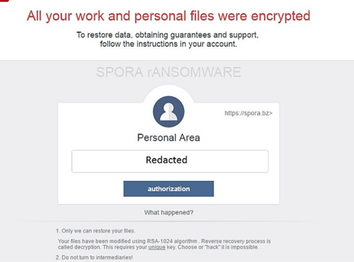Click the "To restore data, obtaining guarantees" line
Viewport: 354px width, 262px height.
pyautogui.click(x=168, y=35)
